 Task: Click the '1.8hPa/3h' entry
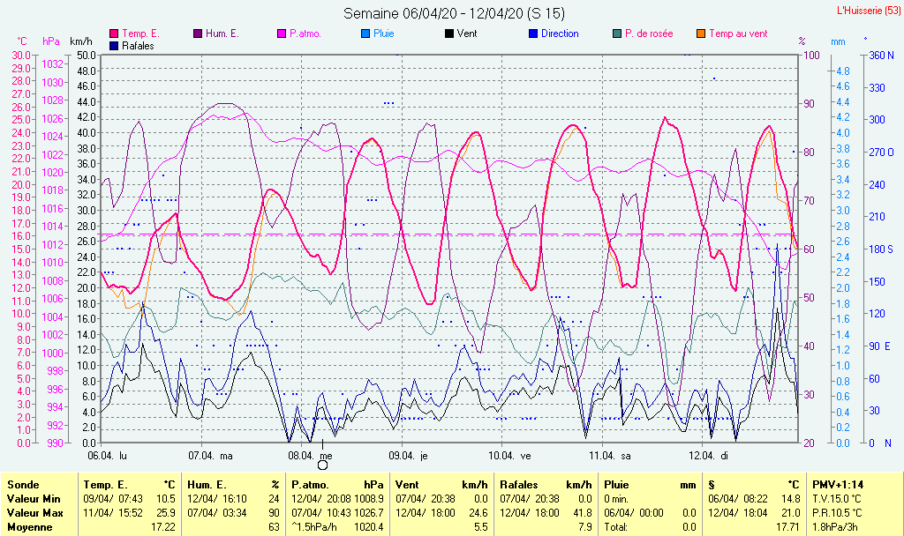pyautogui.click(x=835, y=527)
